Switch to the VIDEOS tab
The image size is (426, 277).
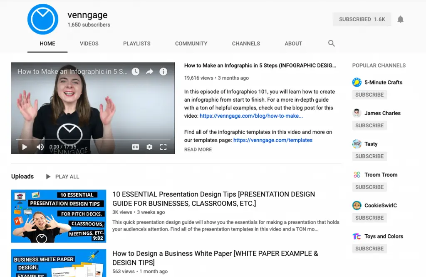coord(89,44)
